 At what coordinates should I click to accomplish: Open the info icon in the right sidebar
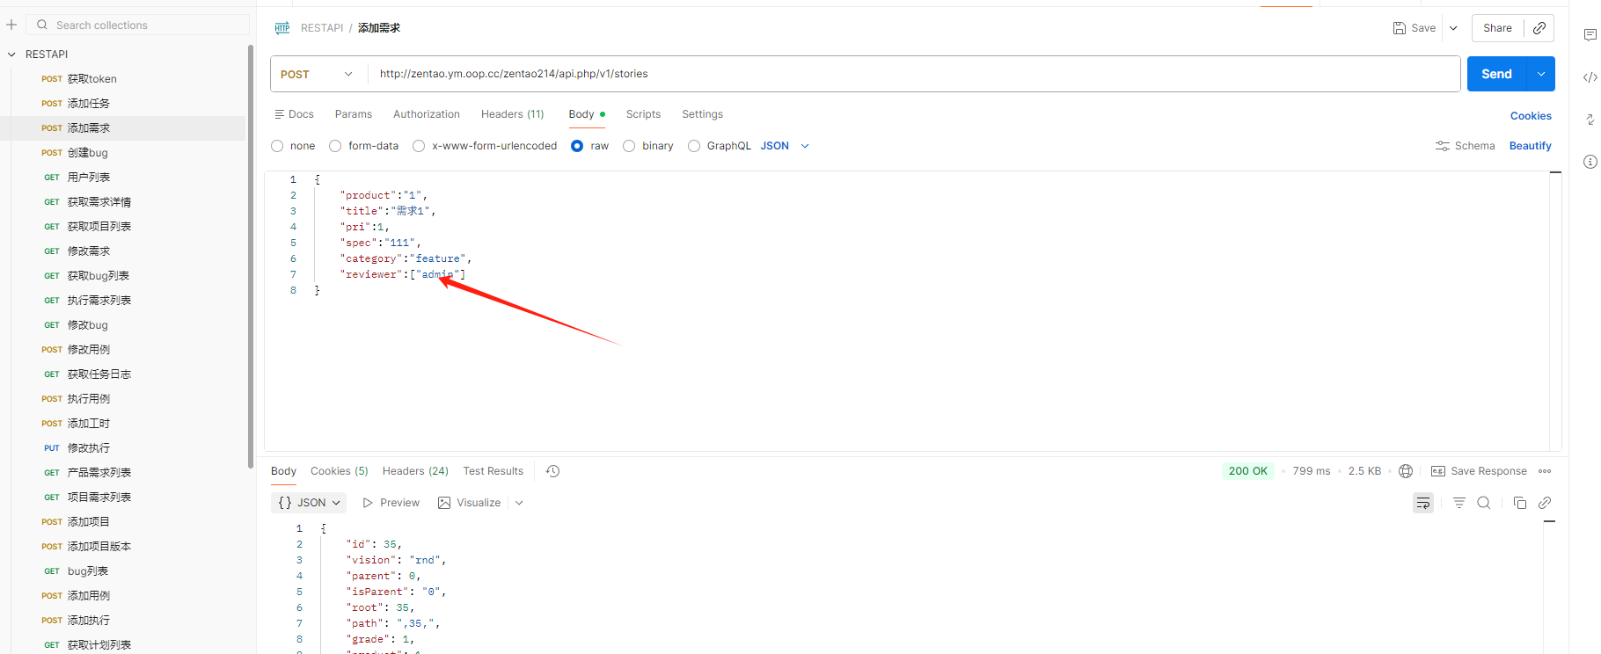(1590, 162)
